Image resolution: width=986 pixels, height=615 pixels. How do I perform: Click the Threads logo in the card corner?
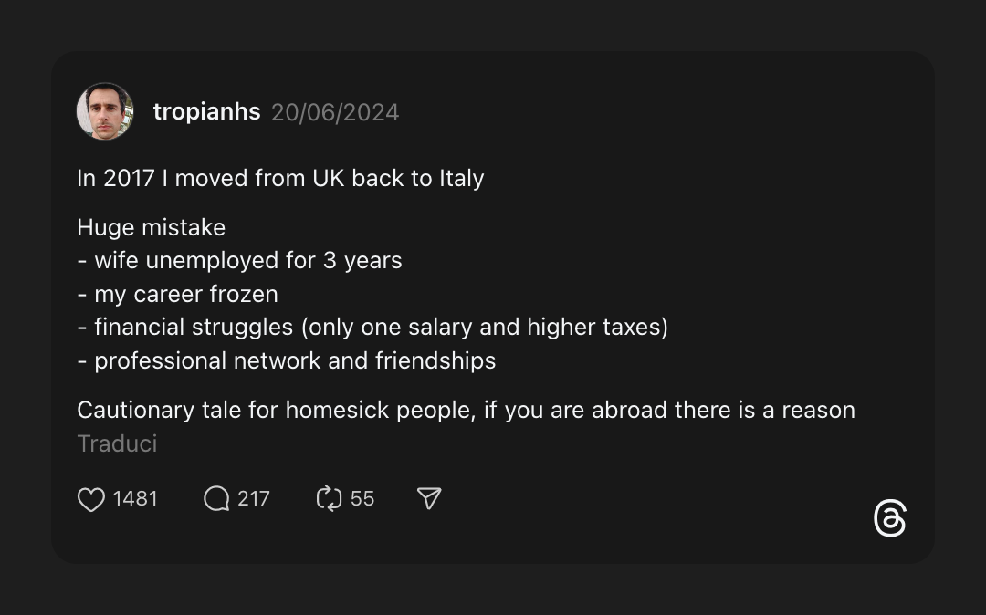889,519
